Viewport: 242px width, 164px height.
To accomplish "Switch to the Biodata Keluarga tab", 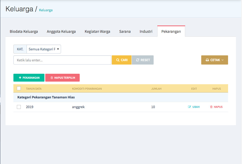I will coord(24,31).
